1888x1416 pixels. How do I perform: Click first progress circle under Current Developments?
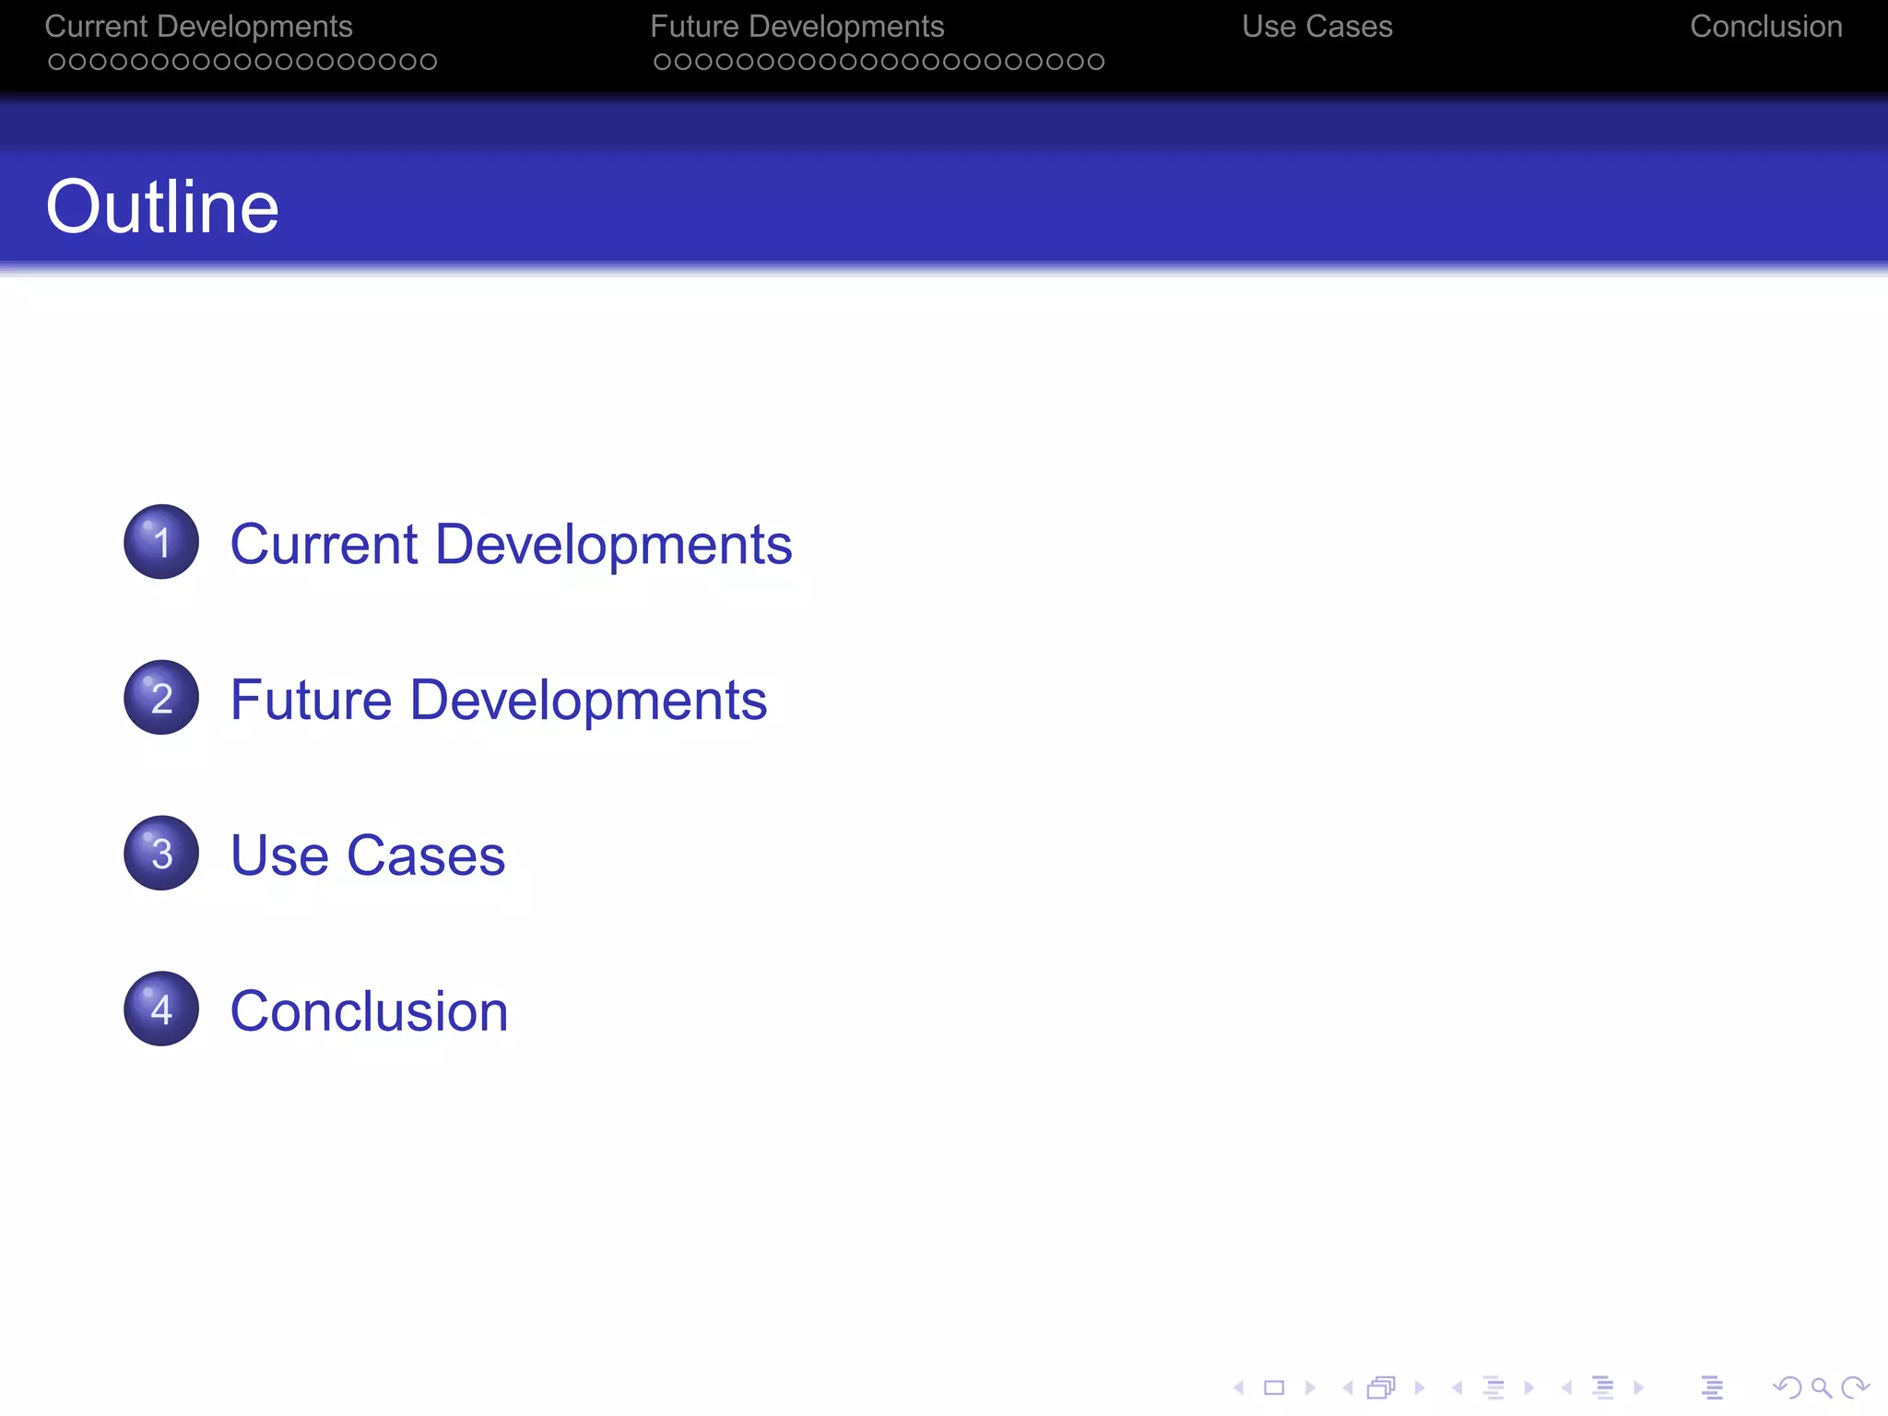57,62
